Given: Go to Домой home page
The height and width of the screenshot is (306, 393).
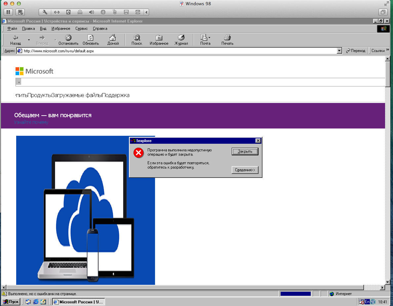Looking at the screenshot, I should click(x=113, y=40).
